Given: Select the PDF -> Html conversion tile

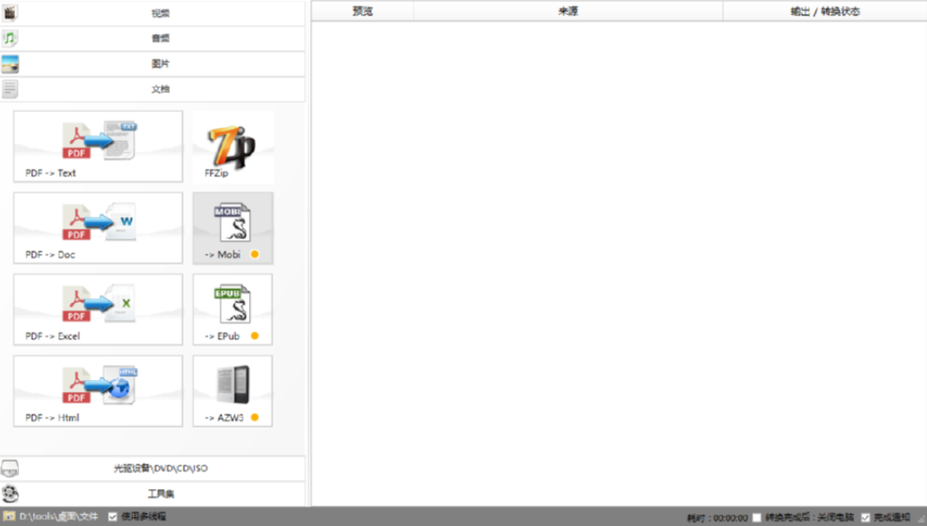Looking at the screenshot, I should 98,391.
